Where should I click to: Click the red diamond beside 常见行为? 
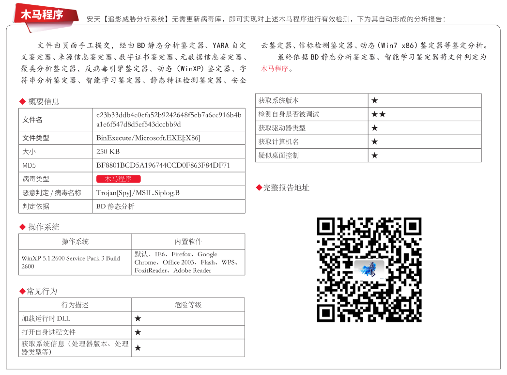tap(22, 291)
